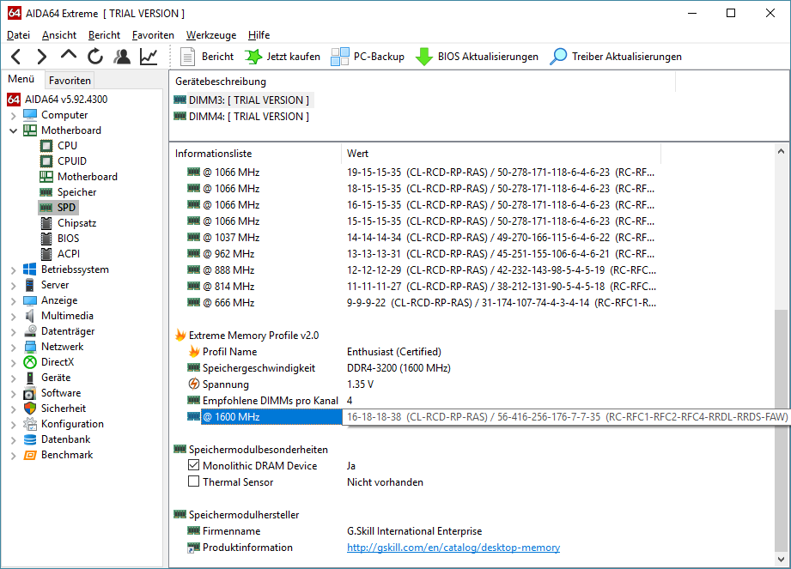Collapse the Motherboard tree node
The height and width of the screenshot is (569, 791).
point(14,130)
